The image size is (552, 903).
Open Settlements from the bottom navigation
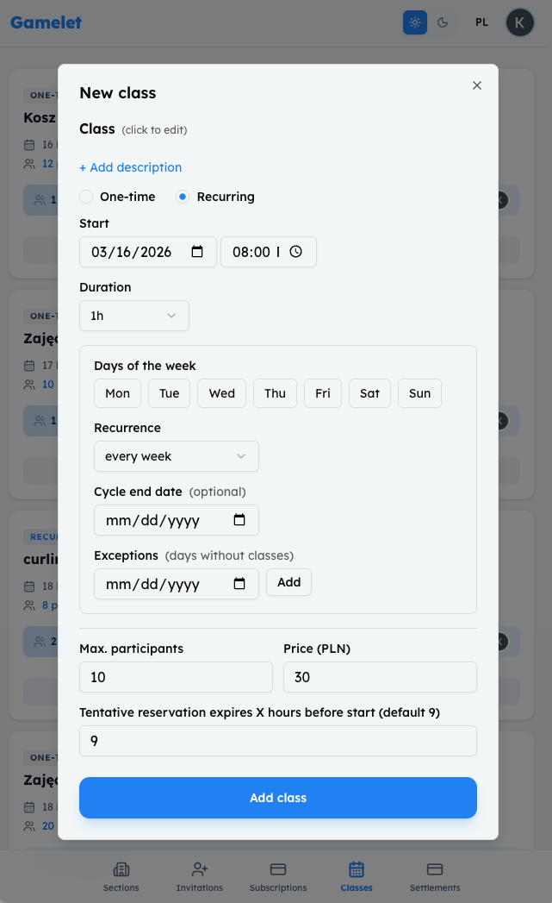(x=434, y=875)
